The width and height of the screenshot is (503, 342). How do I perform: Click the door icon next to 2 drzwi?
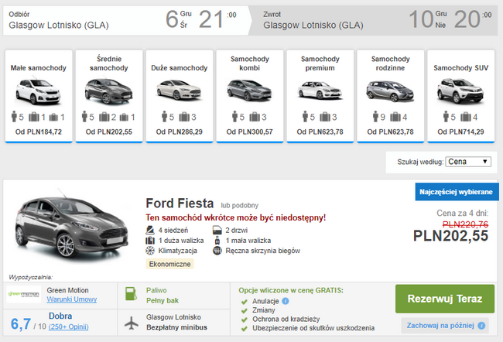point(217,230)
